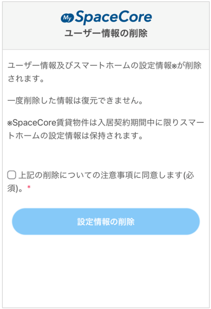211x309 pixels.
Task: Click the されます。 line of text
Action: point(26,79)
